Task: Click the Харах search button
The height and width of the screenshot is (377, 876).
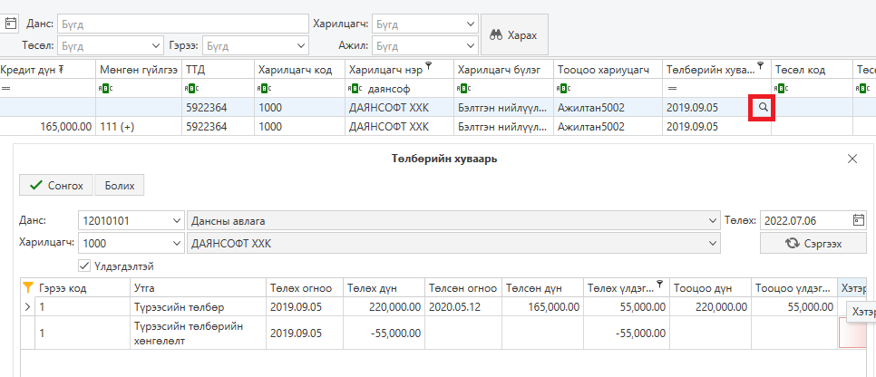Action: point(514,35)
